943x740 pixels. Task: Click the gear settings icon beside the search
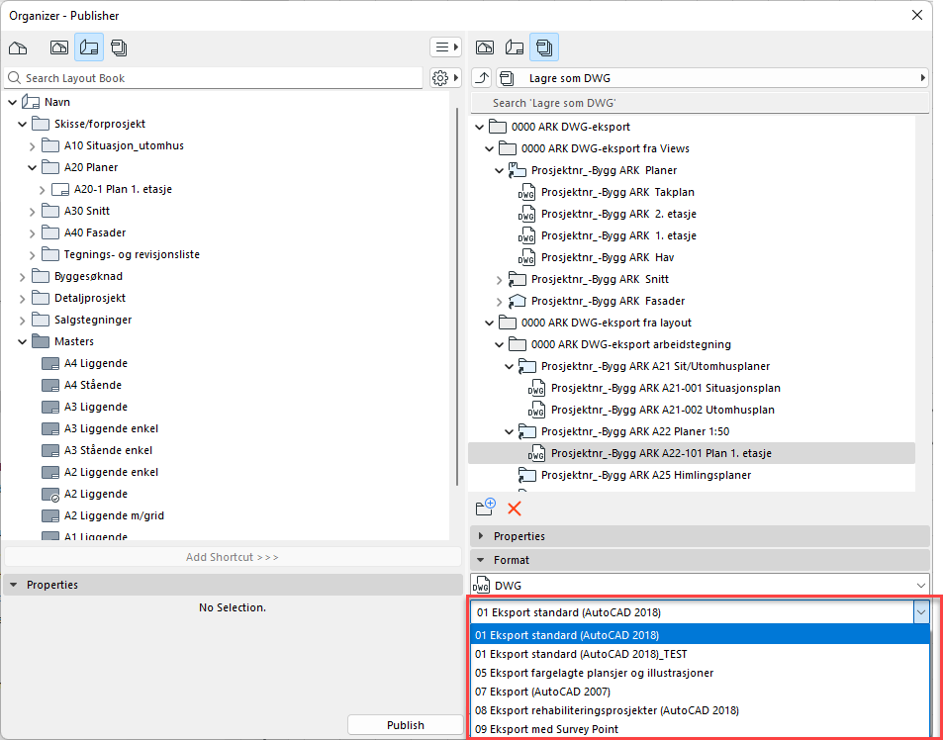click(441, 78)
